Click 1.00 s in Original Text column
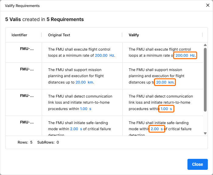Image resolution: width=213 pixels, height=175 pixels. pyautogui.click(x=86, y=109)
